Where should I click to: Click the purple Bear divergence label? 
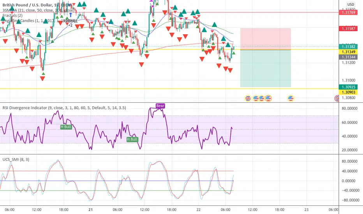click(x=160, y=106)
